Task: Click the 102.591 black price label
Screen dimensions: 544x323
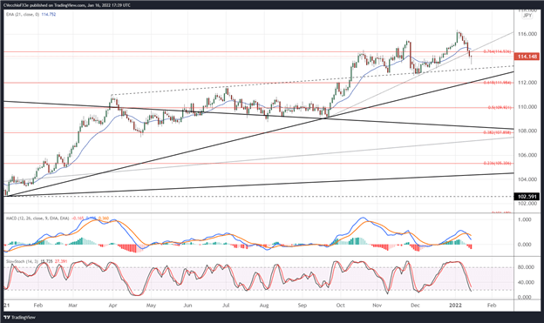Action: [x=527, y=197]
